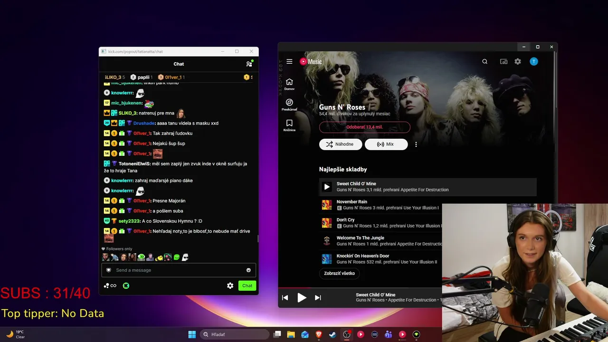
Task: Select Welcome To The Jungle thumbnail
Action: (327, 241)
